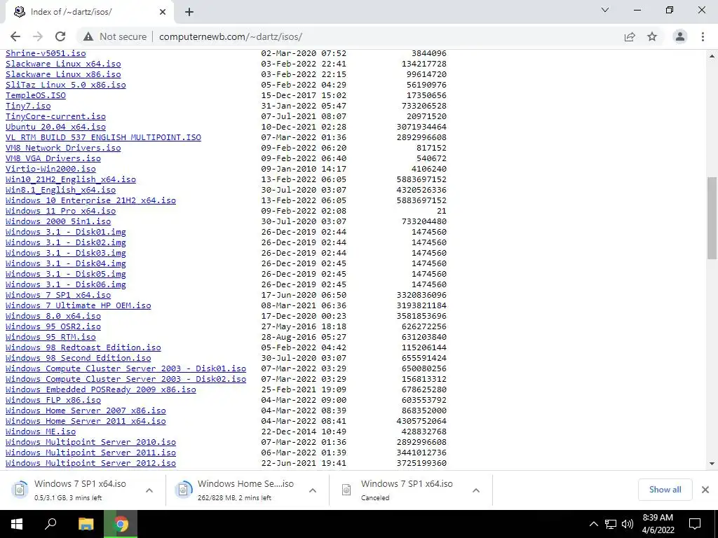Viewport: 718px width, 538px height.
Task: Click the TempleOS.ISO link
Action: (x=36, y=95)
